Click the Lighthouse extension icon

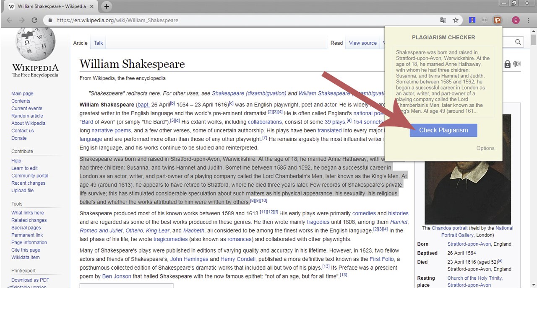coord(472,20)
